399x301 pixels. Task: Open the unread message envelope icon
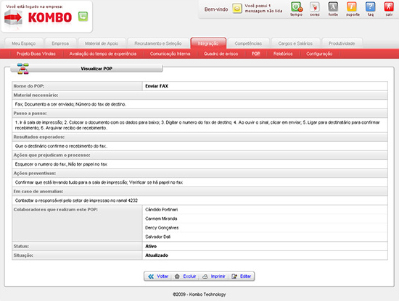[x=237, y=9]
